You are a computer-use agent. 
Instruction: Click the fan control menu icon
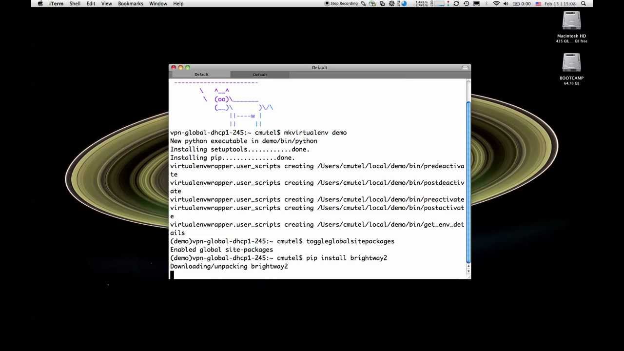(391, 3)
